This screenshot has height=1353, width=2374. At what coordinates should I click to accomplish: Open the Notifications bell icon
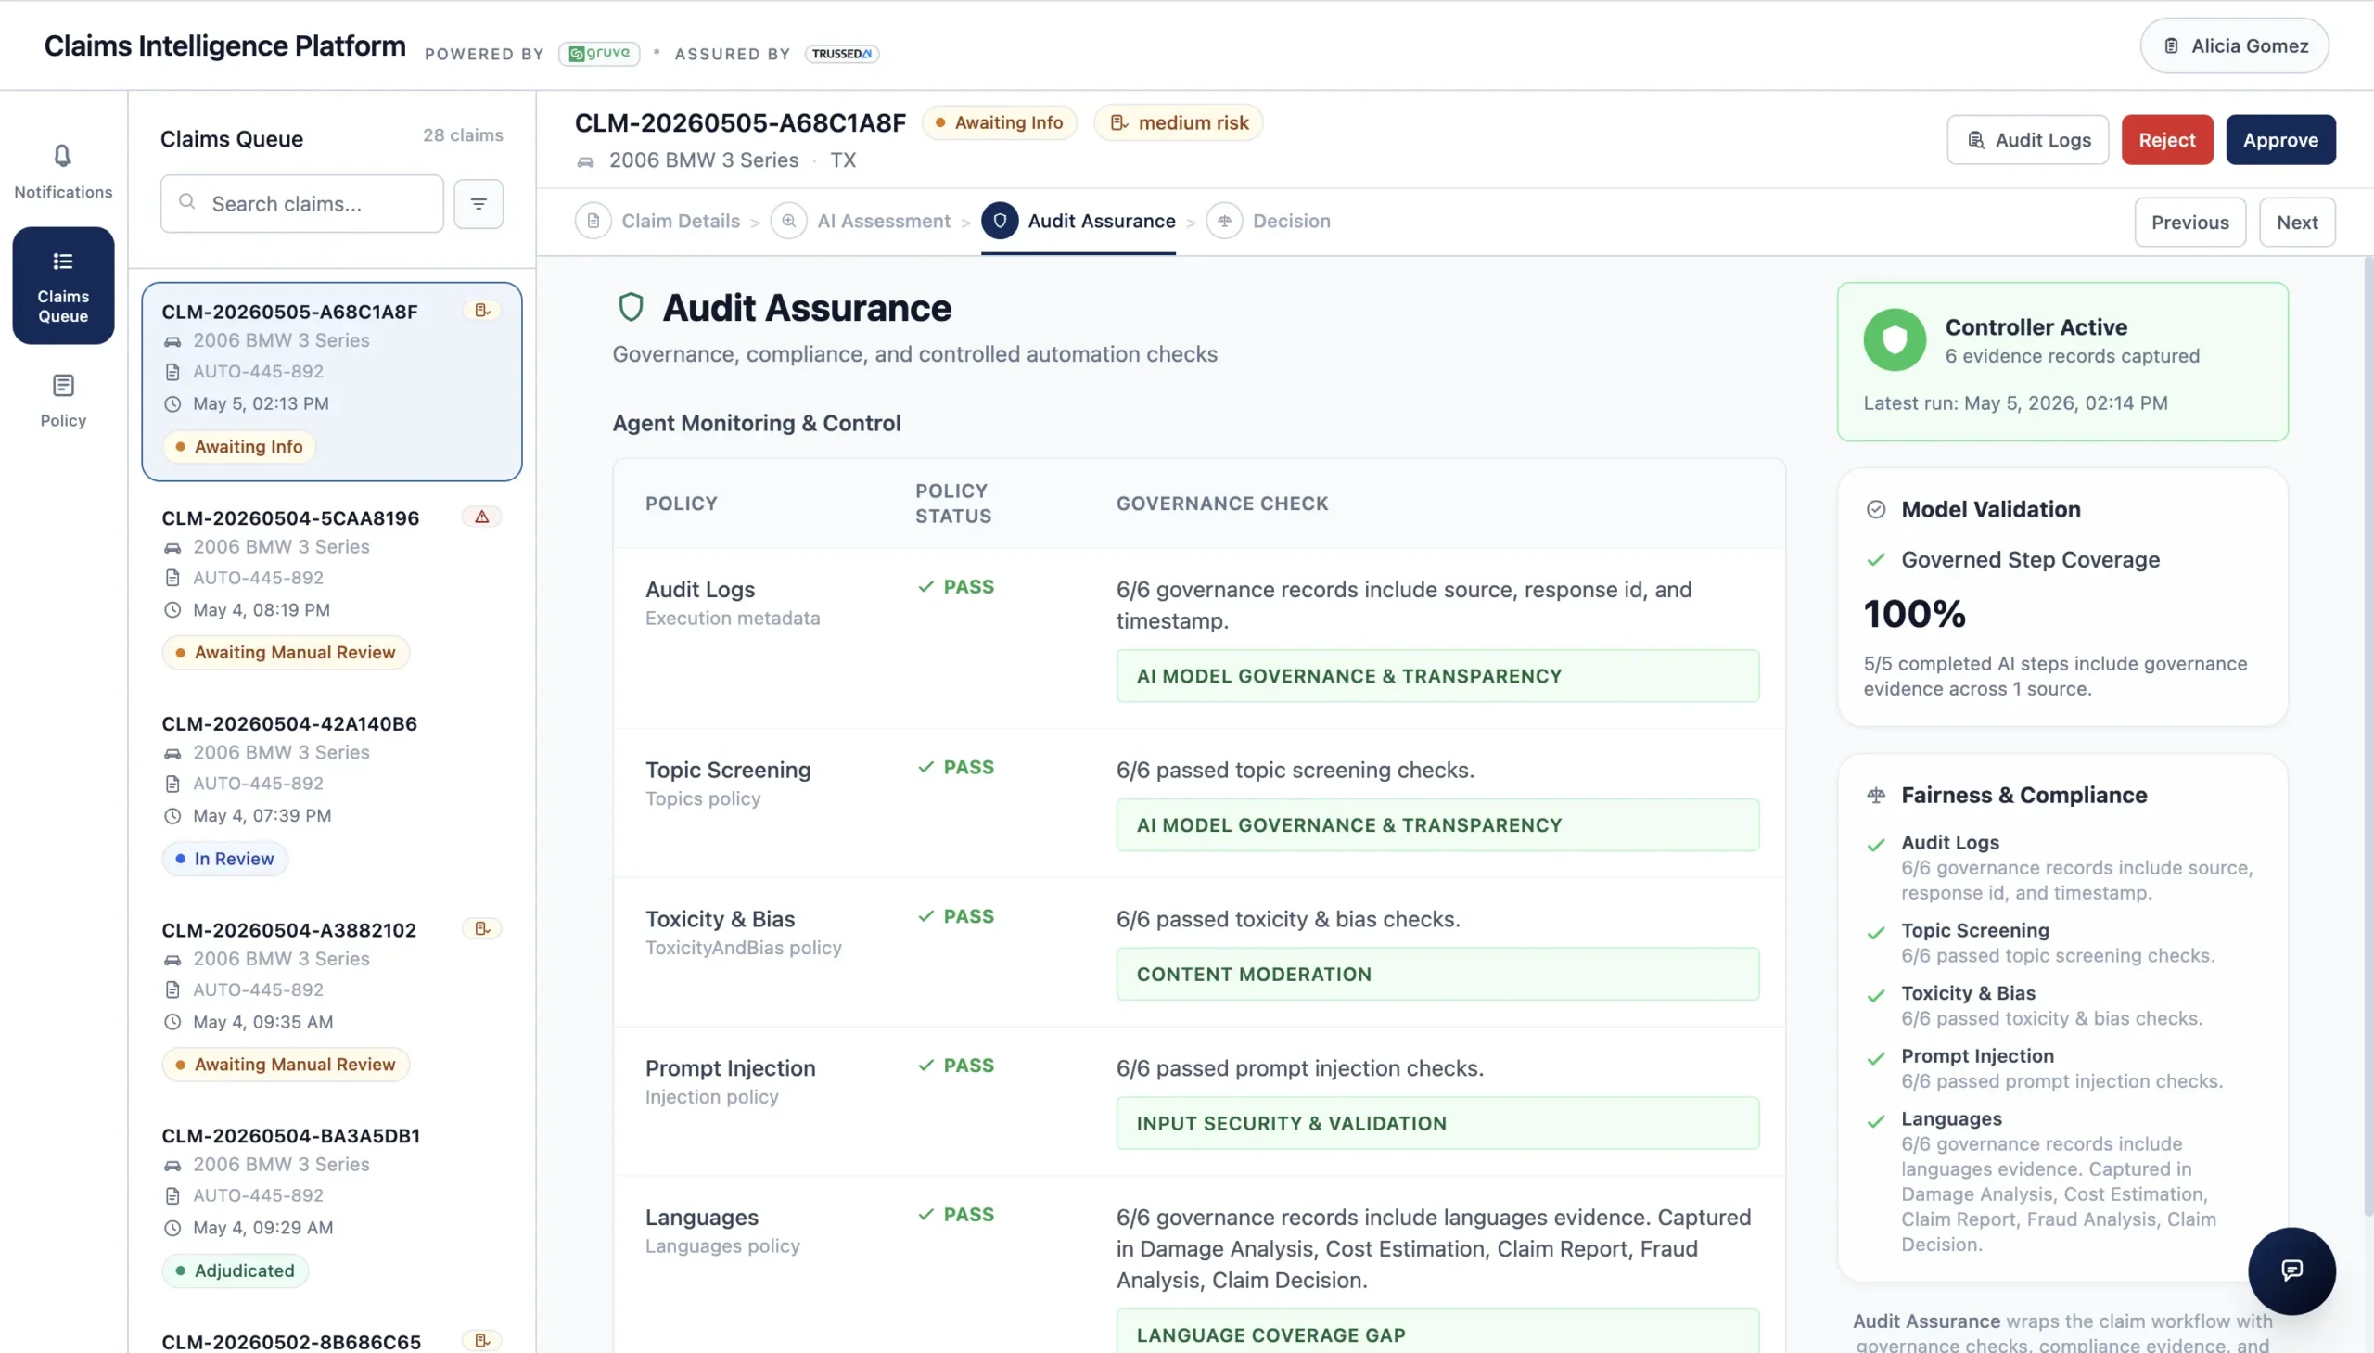tap(62, 155)
